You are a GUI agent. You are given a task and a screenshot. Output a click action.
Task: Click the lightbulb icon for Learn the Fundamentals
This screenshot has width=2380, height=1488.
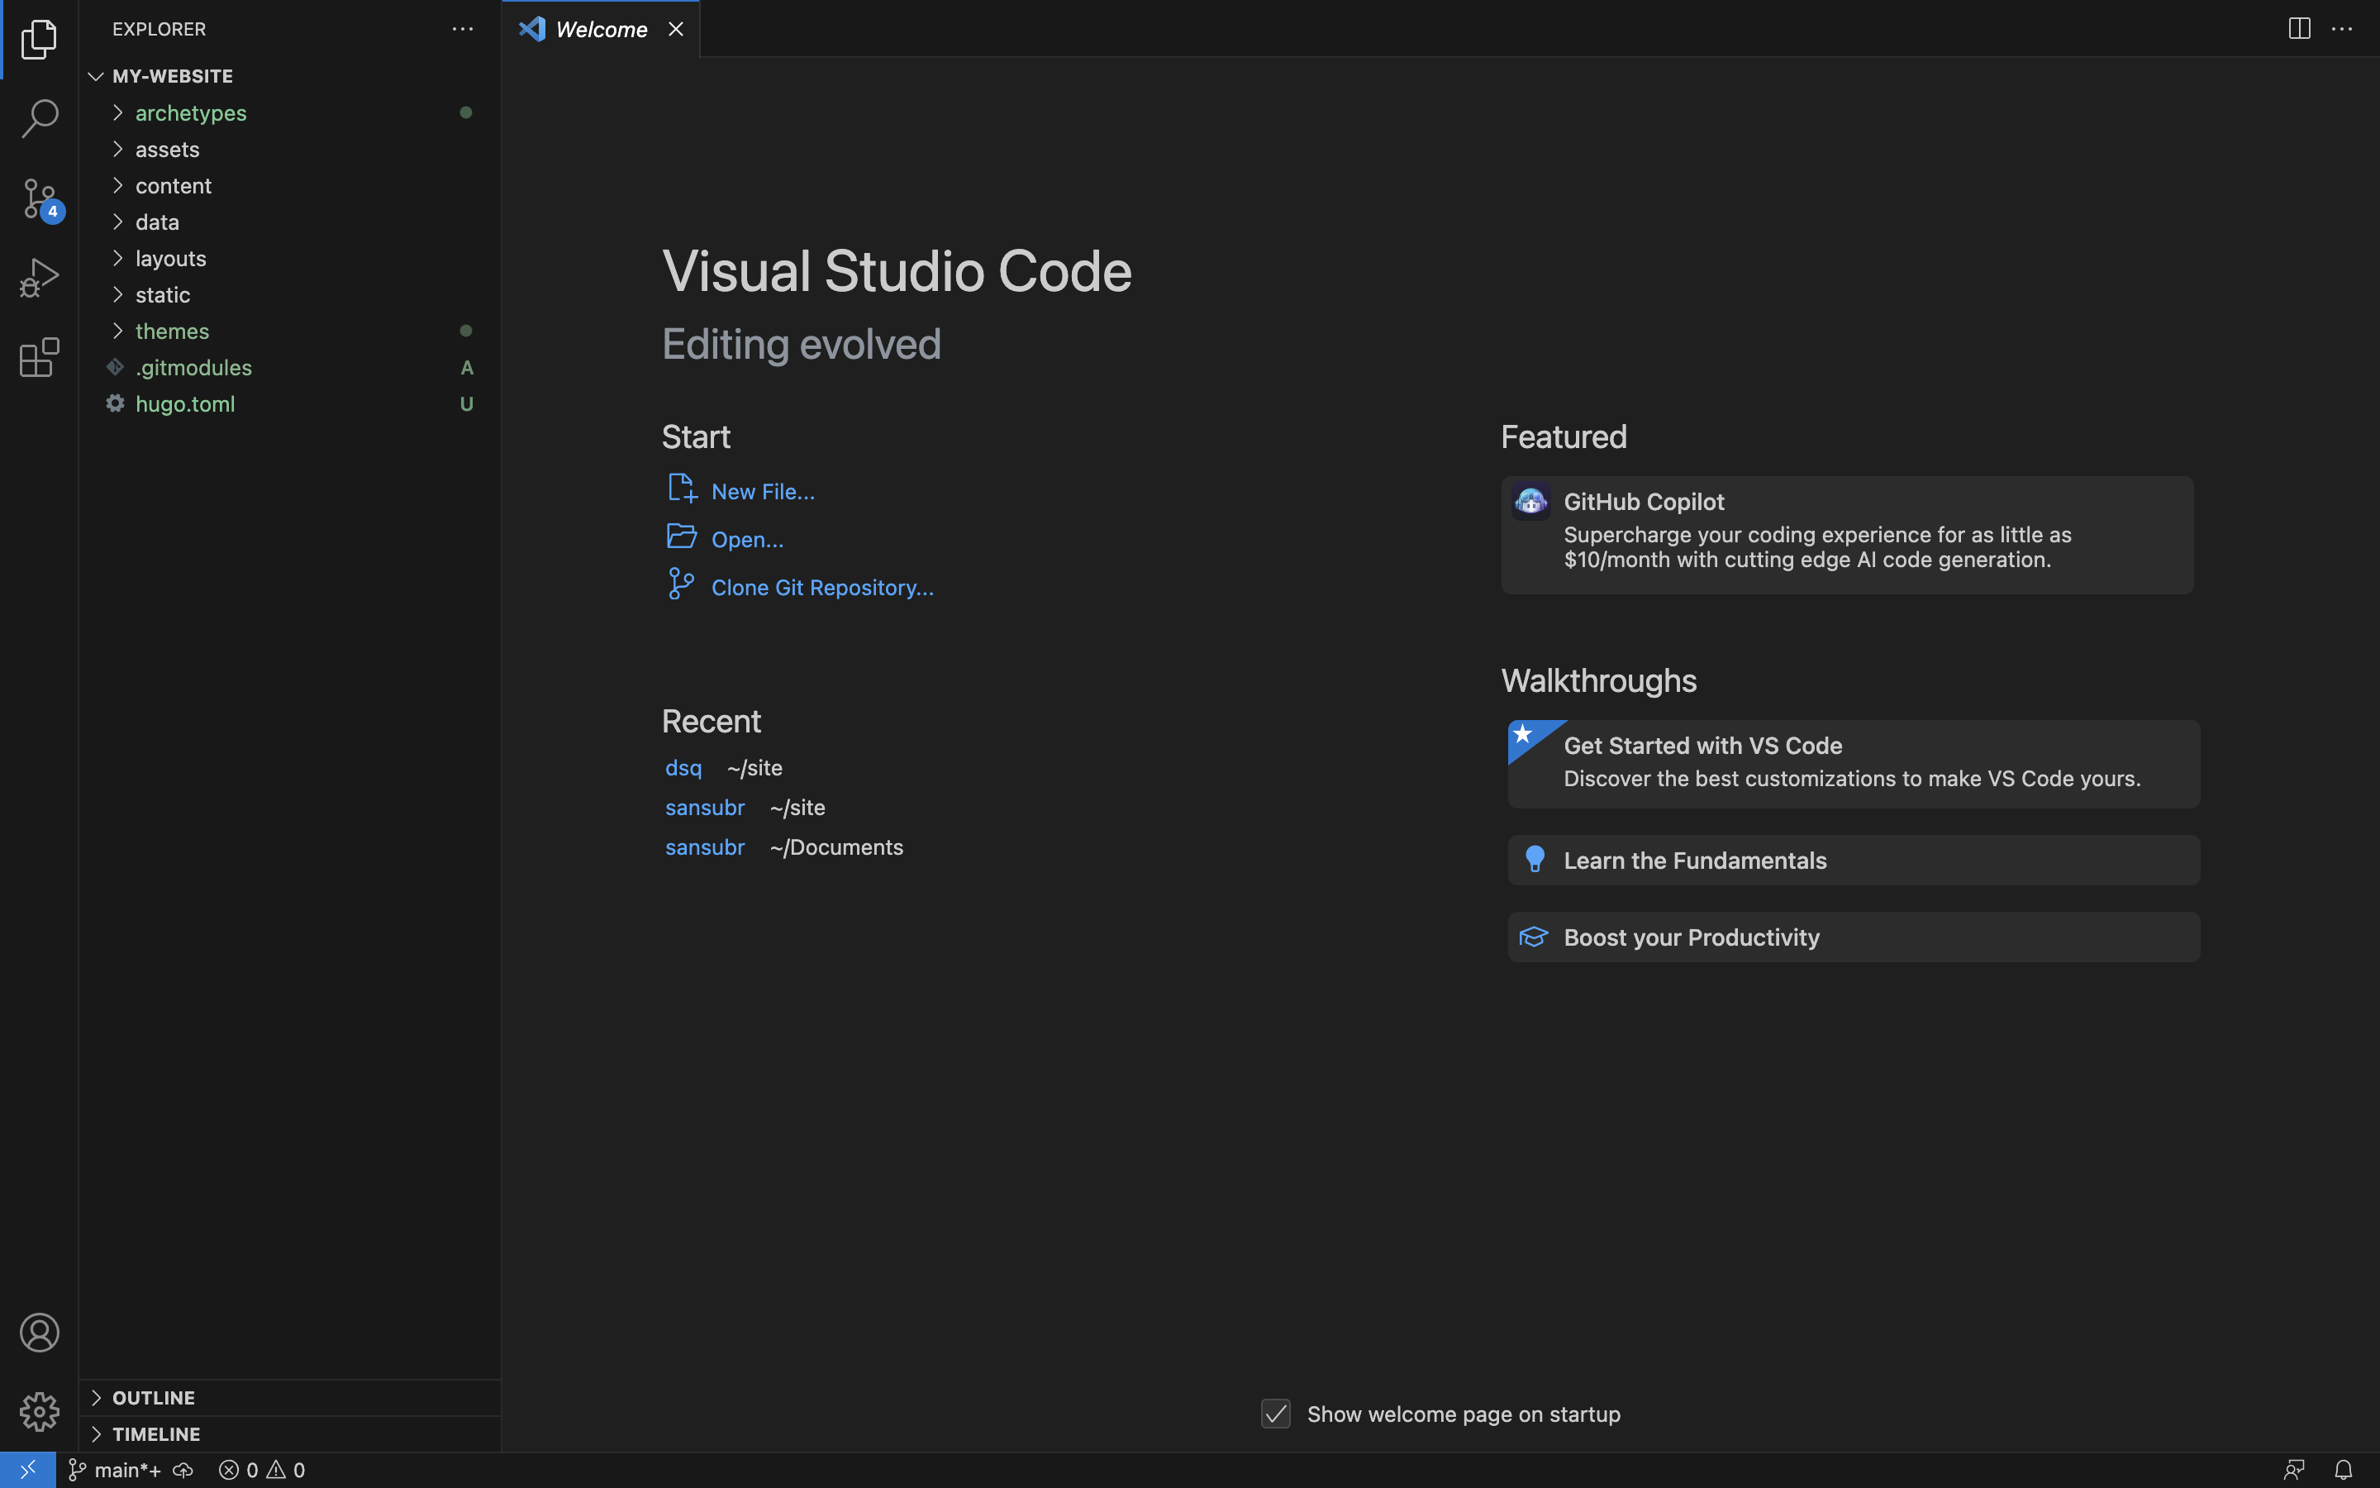point(1535,859)
